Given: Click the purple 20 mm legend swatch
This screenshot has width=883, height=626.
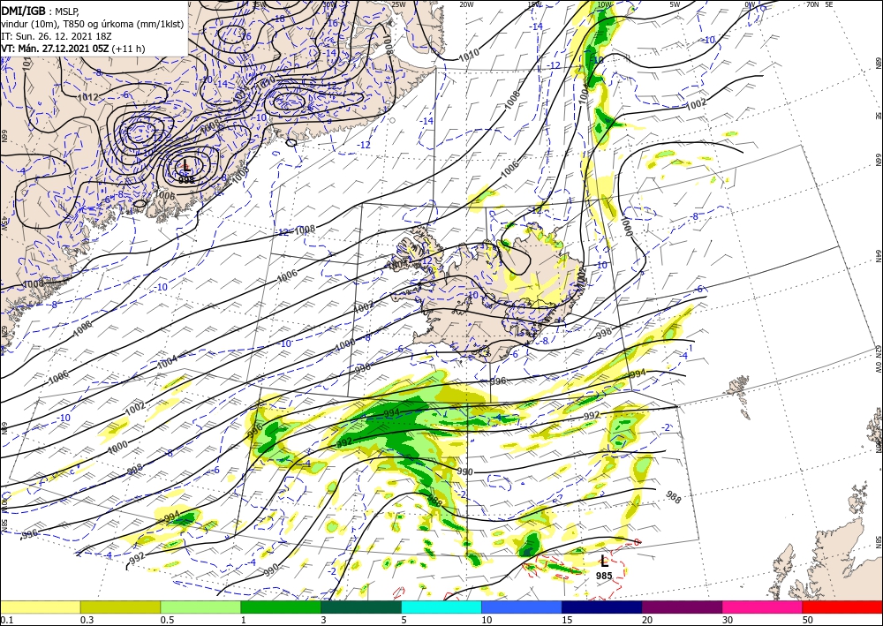Looking at the screenshot, I should click(682, 607).
